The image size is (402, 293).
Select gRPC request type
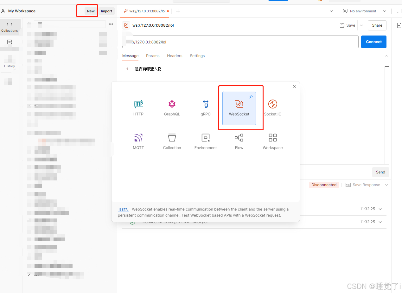[x=206, y=108]
